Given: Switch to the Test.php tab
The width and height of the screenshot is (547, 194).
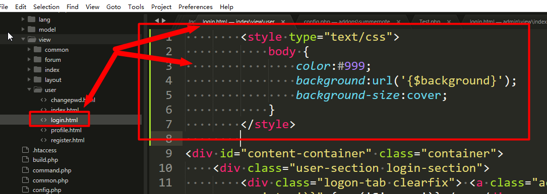Looking at the screenshot, I should (x=430, y=22).
